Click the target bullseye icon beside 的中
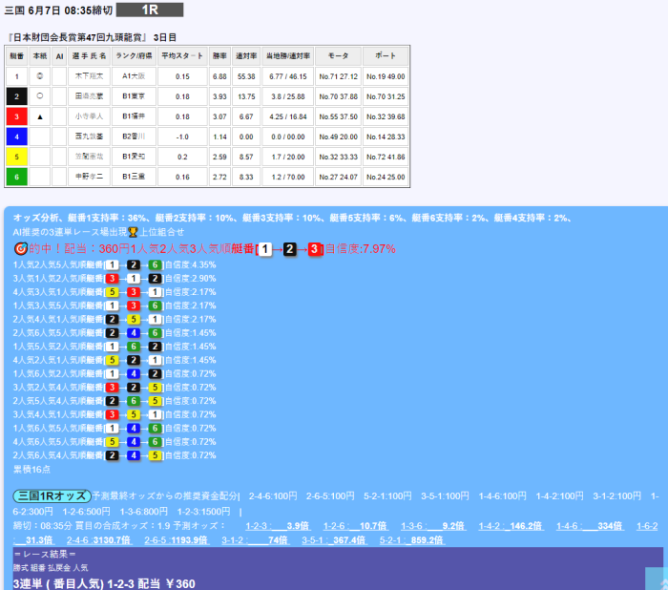The width and height of the screenshot is (668, 590). point(20,249)
